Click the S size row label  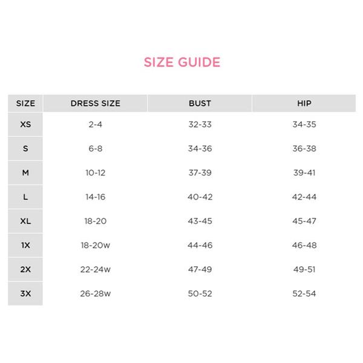(x=25, y=149)
